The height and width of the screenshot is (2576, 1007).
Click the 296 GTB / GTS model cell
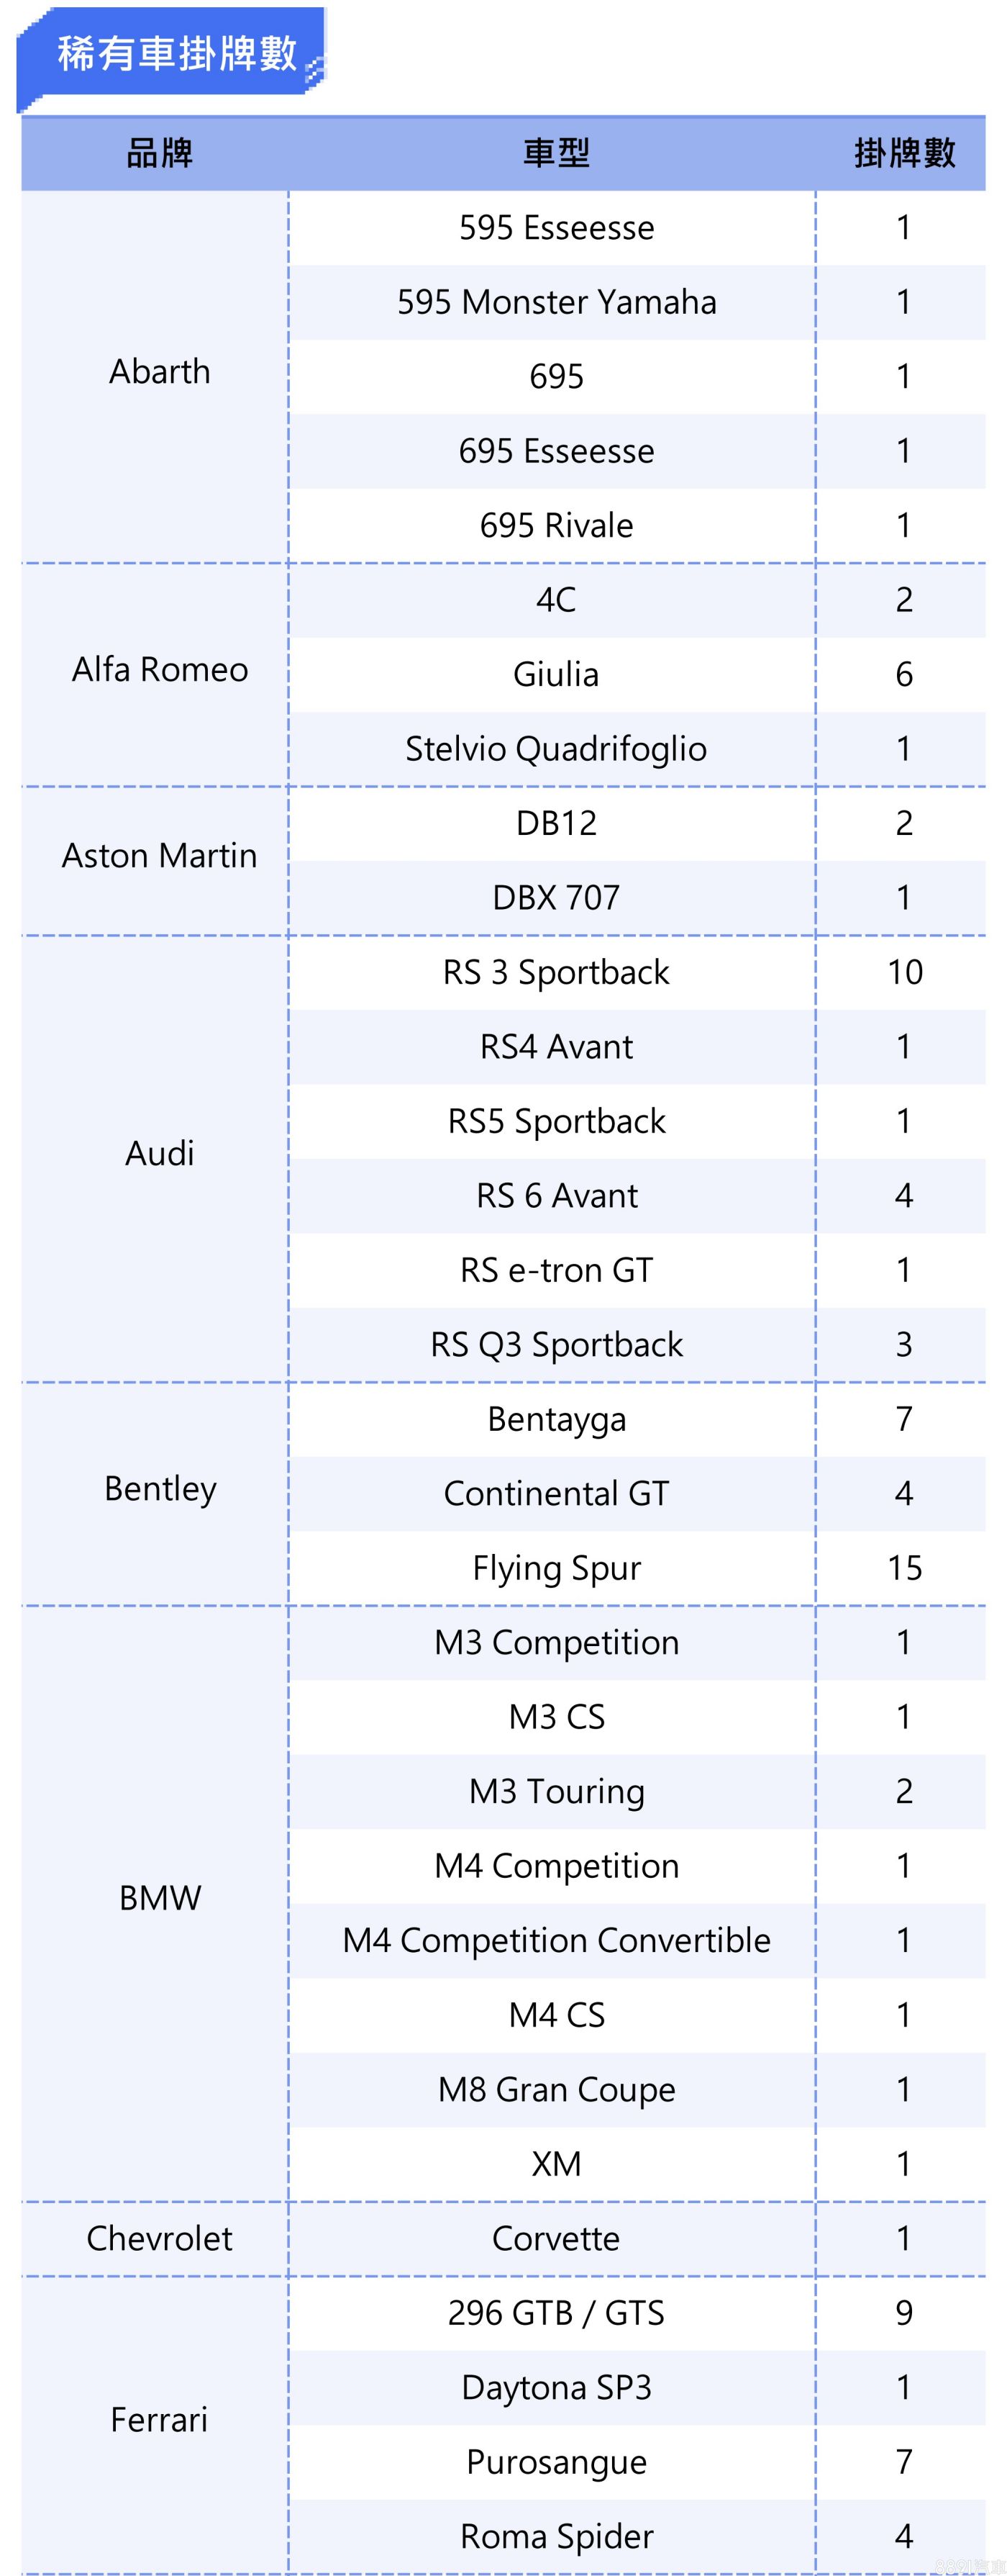557,2313
